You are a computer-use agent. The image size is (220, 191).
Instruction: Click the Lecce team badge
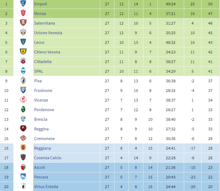pos(23,42)
